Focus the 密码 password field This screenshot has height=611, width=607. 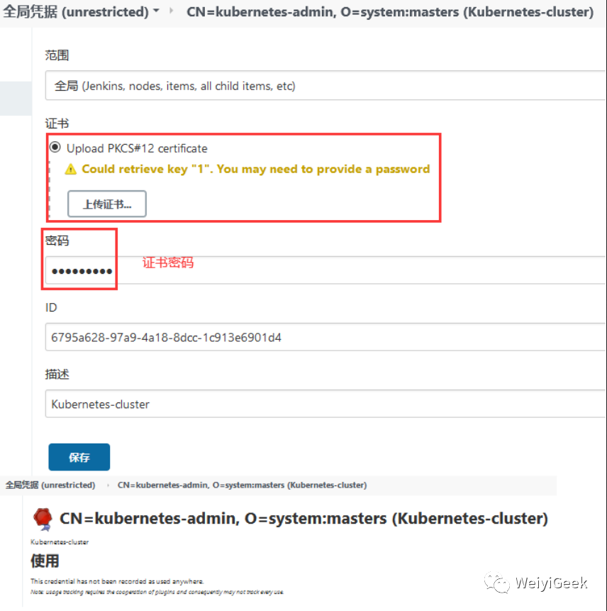(x=325, y=270)
